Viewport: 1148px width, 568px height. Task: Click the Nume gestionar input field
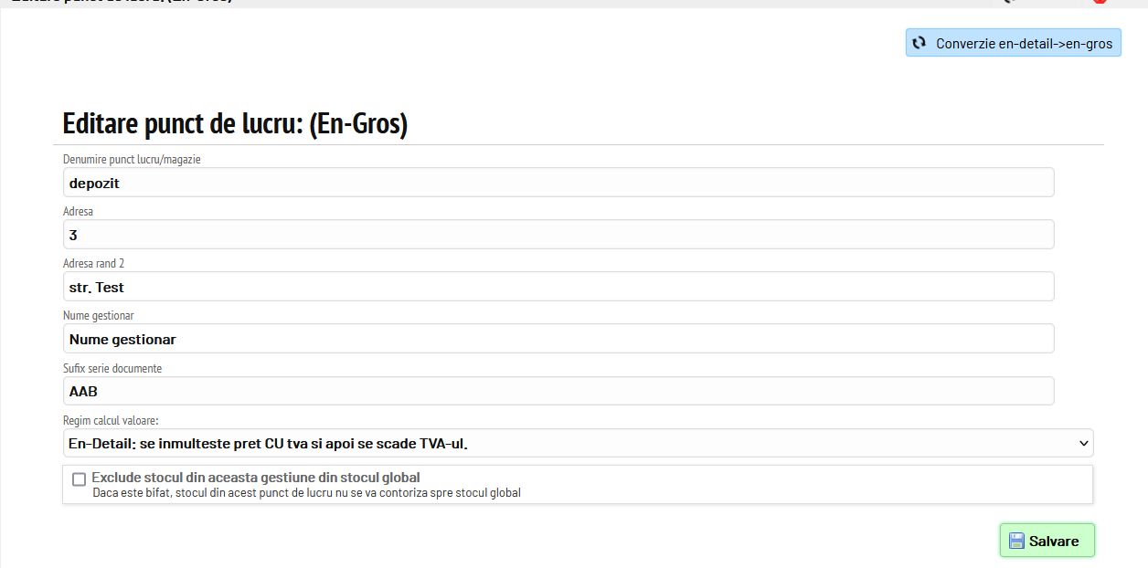point(558,339)
